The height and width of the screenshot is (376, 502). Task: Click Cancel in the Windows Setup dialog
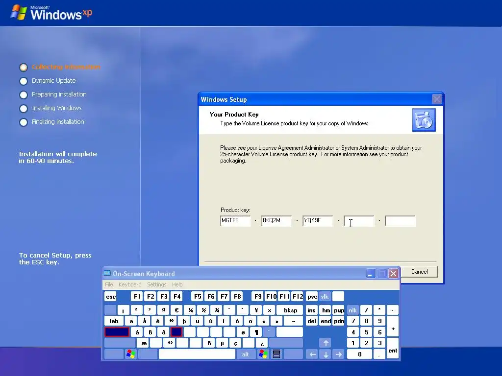[419, 271]
